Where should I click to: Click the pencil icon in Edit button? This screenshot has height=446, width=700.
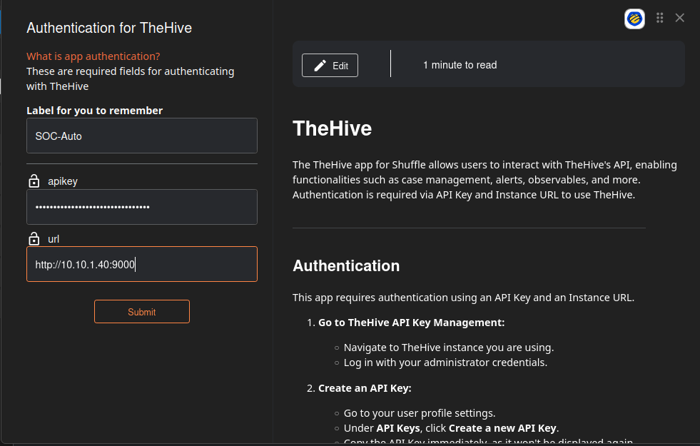click(x=320, y=65)
